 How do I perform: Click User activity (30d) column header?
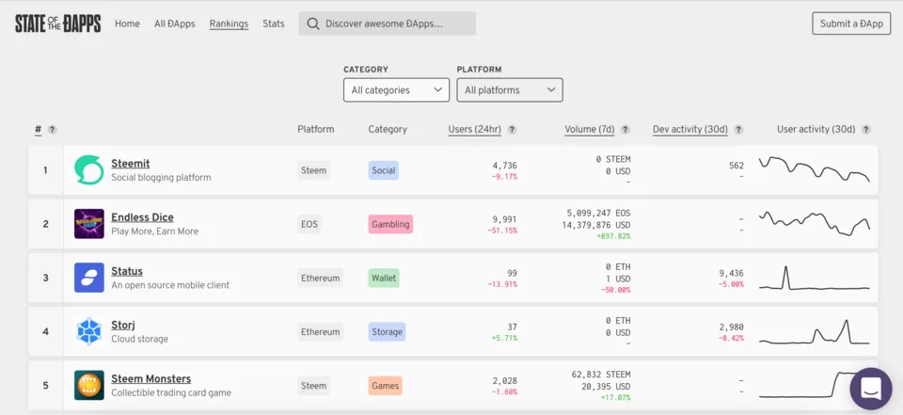[816, 130]
